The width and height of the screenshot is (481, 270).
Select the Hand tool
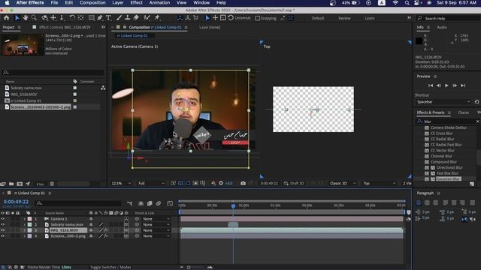click(x=26, y=18)
